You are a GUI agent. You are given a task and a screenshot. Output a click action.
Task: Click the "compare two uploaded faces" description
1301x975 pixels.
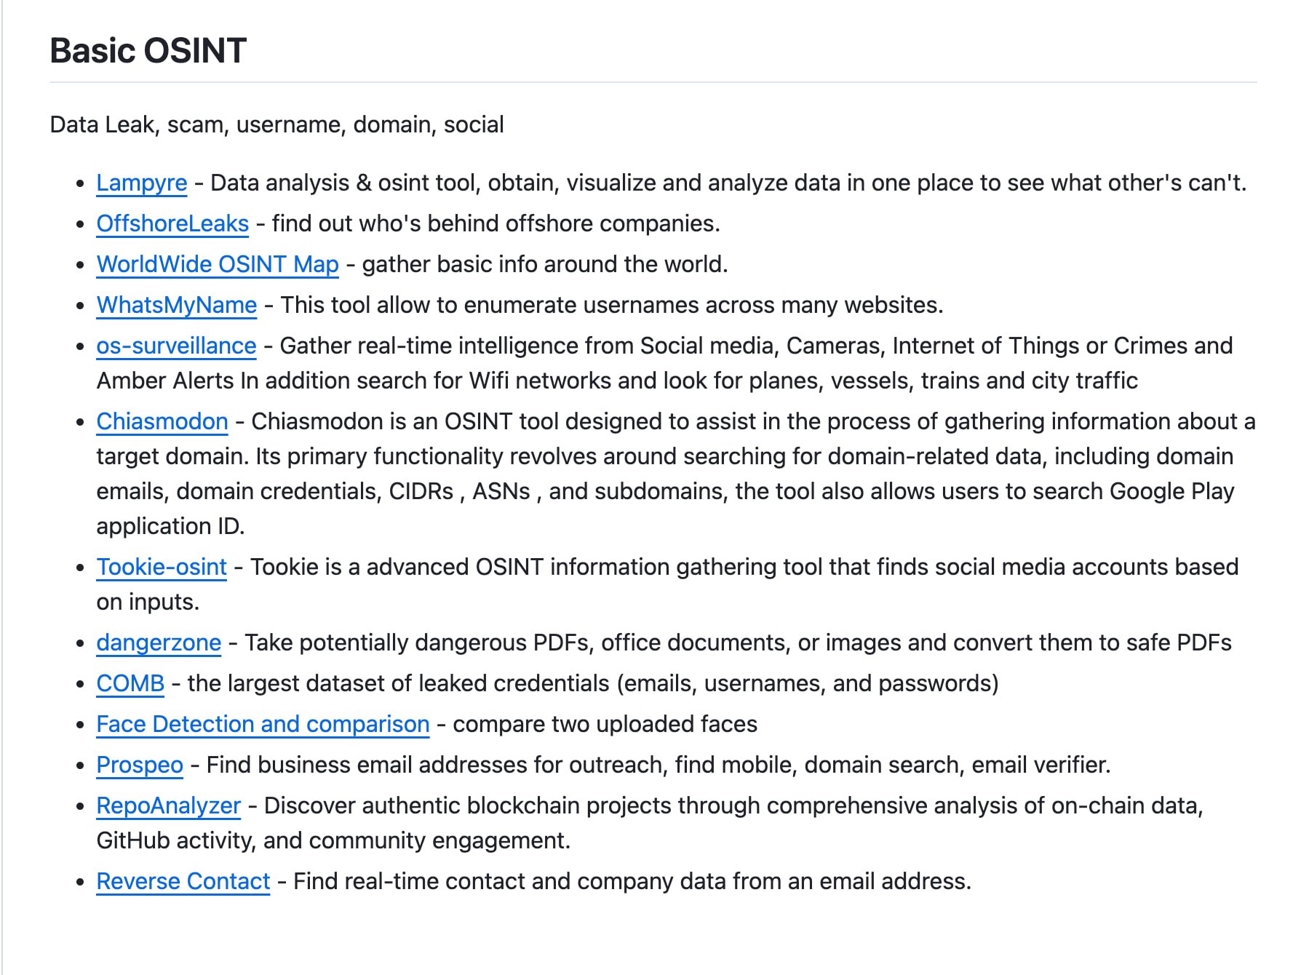tap(605, 724)
